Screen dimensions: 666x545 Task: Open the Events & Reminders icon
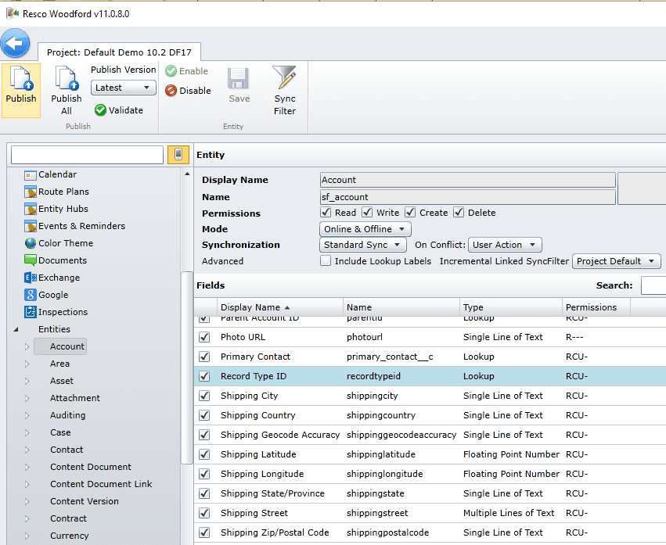pos(31,226)
